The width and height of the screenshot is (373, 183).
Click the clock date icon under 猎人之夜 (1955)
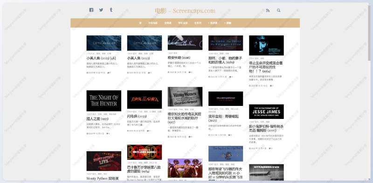(x=87, y=133)
